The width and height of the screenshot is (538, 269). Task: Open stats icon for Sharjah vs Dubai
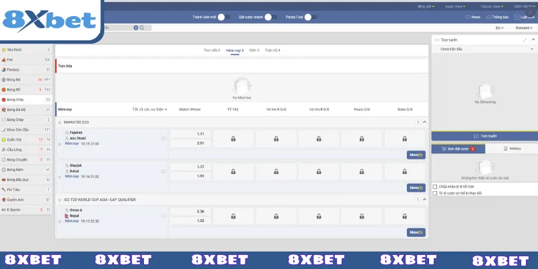[163, 171]
